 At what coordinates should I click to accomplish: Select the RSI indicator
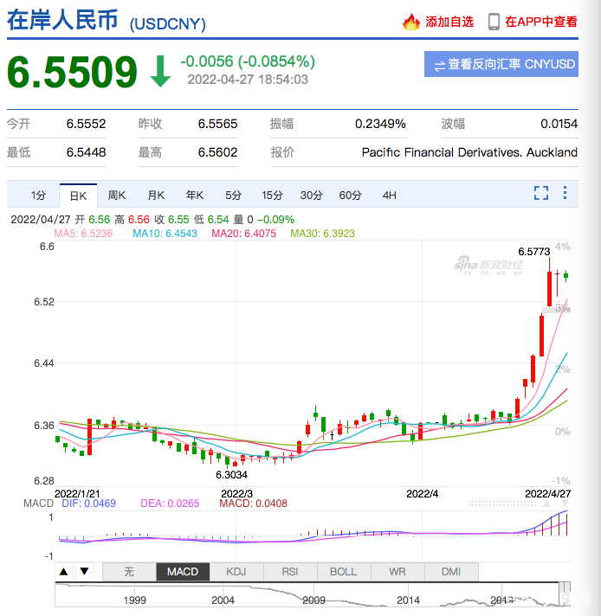pos(290,572)
